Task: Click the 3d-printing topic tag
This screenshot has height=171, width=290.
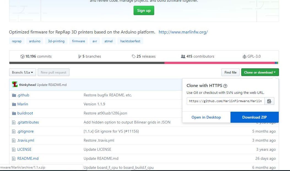Action: (56, 41)
